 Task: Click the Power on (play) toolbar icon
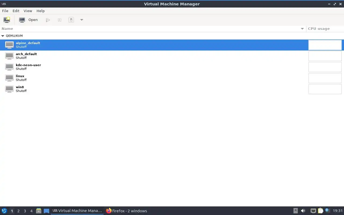point(48,20)
